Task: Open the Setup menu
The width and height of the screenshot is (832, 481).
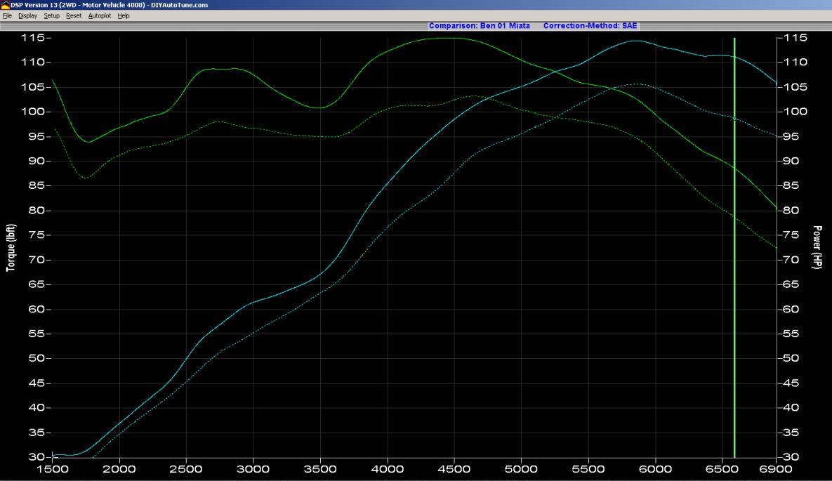Action: tap(52, 15)
